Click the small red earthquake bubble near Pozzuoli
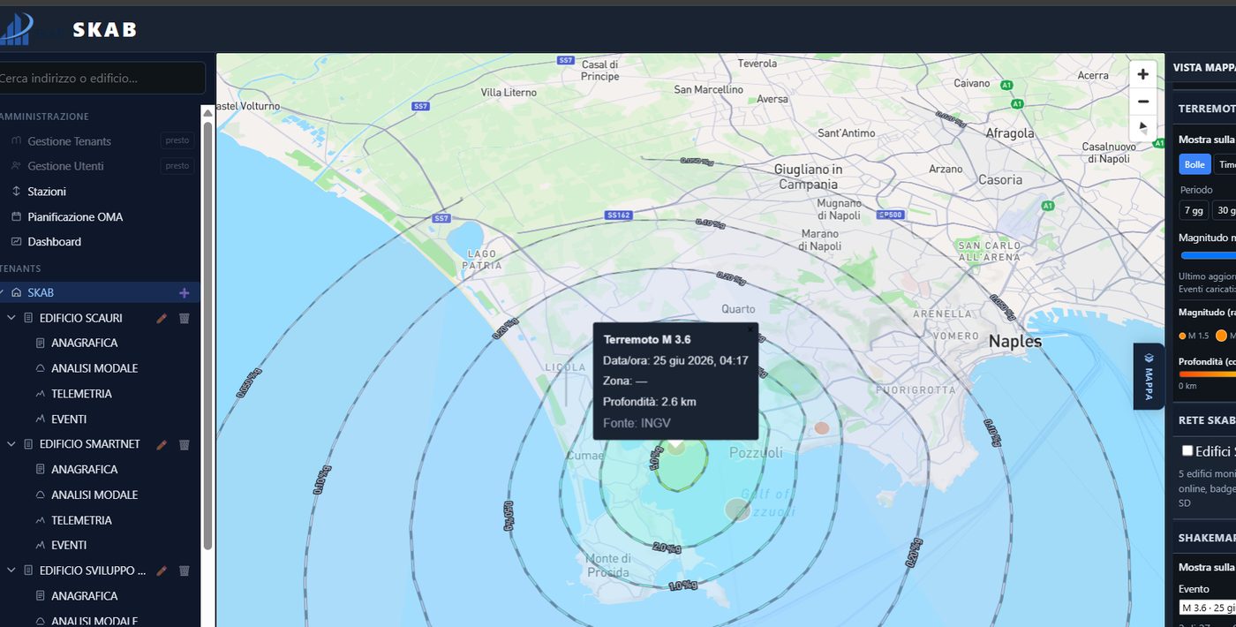This screenshot has height=627, width=1236. (x=822, y=427)
